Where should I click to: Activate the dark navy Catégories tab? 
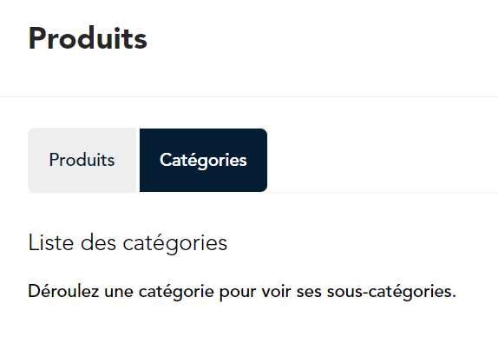203,160
